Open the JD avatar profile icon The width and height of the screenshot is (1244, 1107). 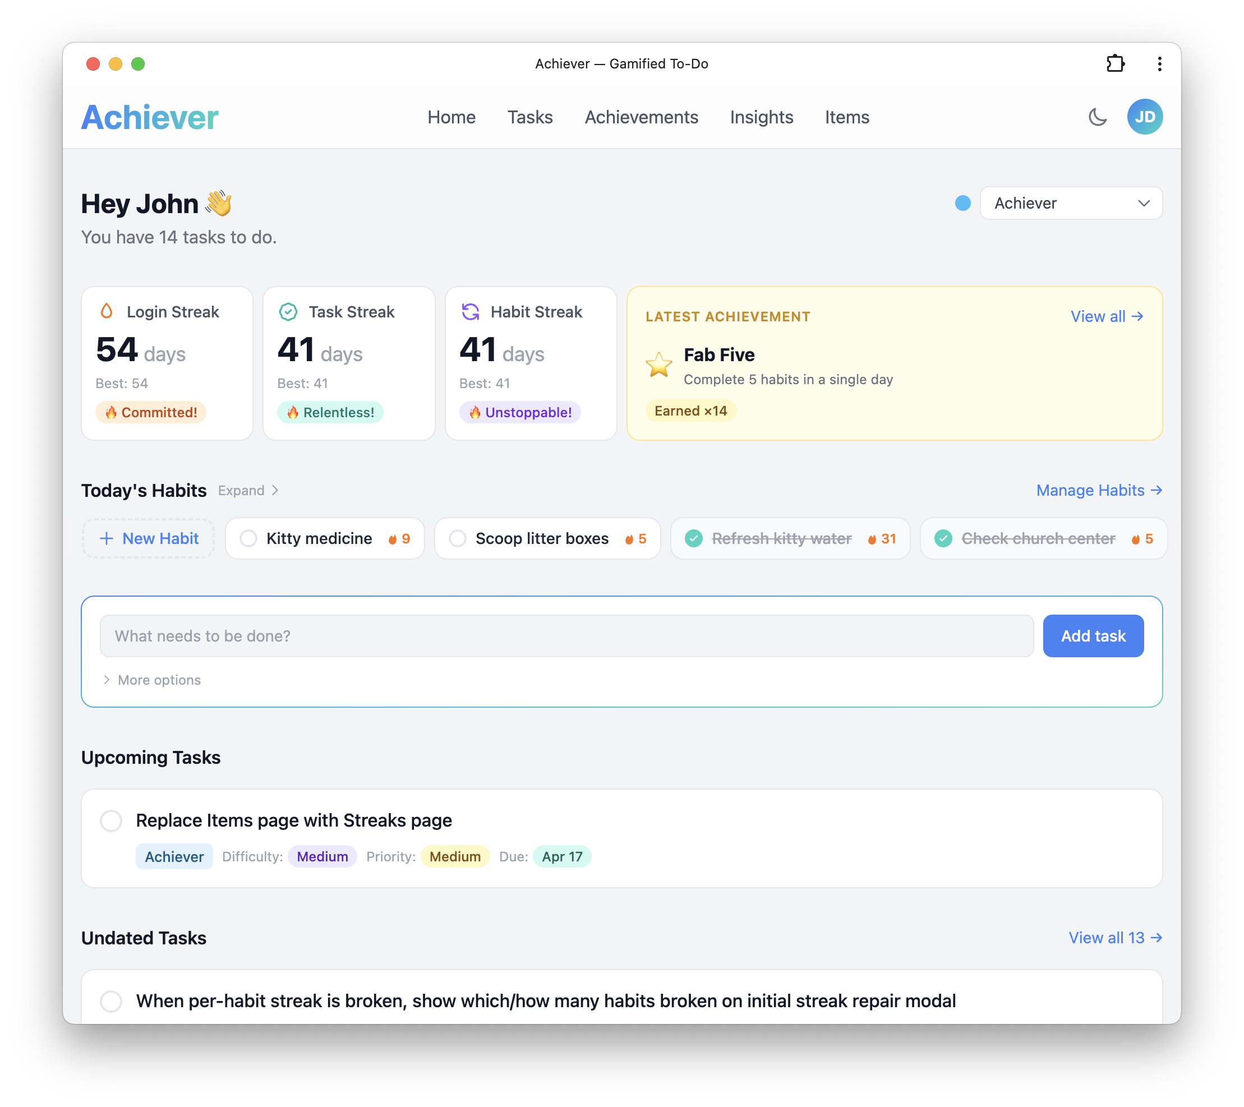1145,116
